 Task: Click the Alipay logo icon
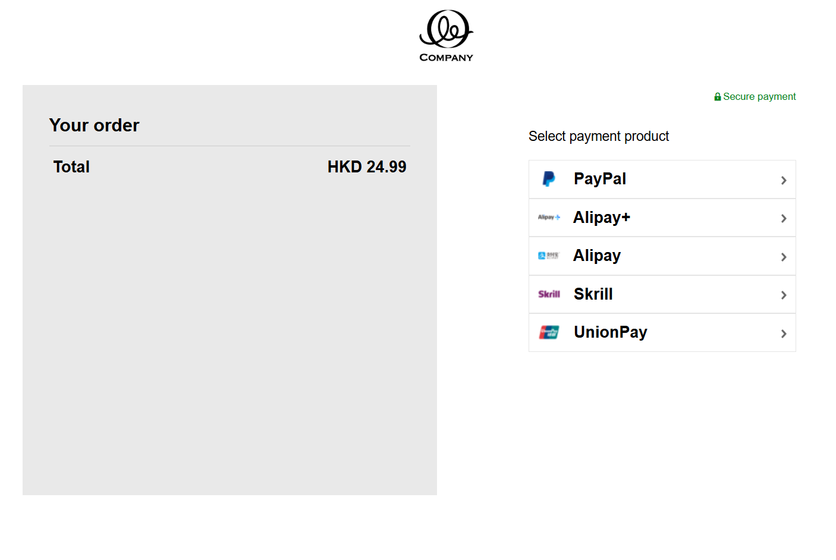[x=549, y=256]
